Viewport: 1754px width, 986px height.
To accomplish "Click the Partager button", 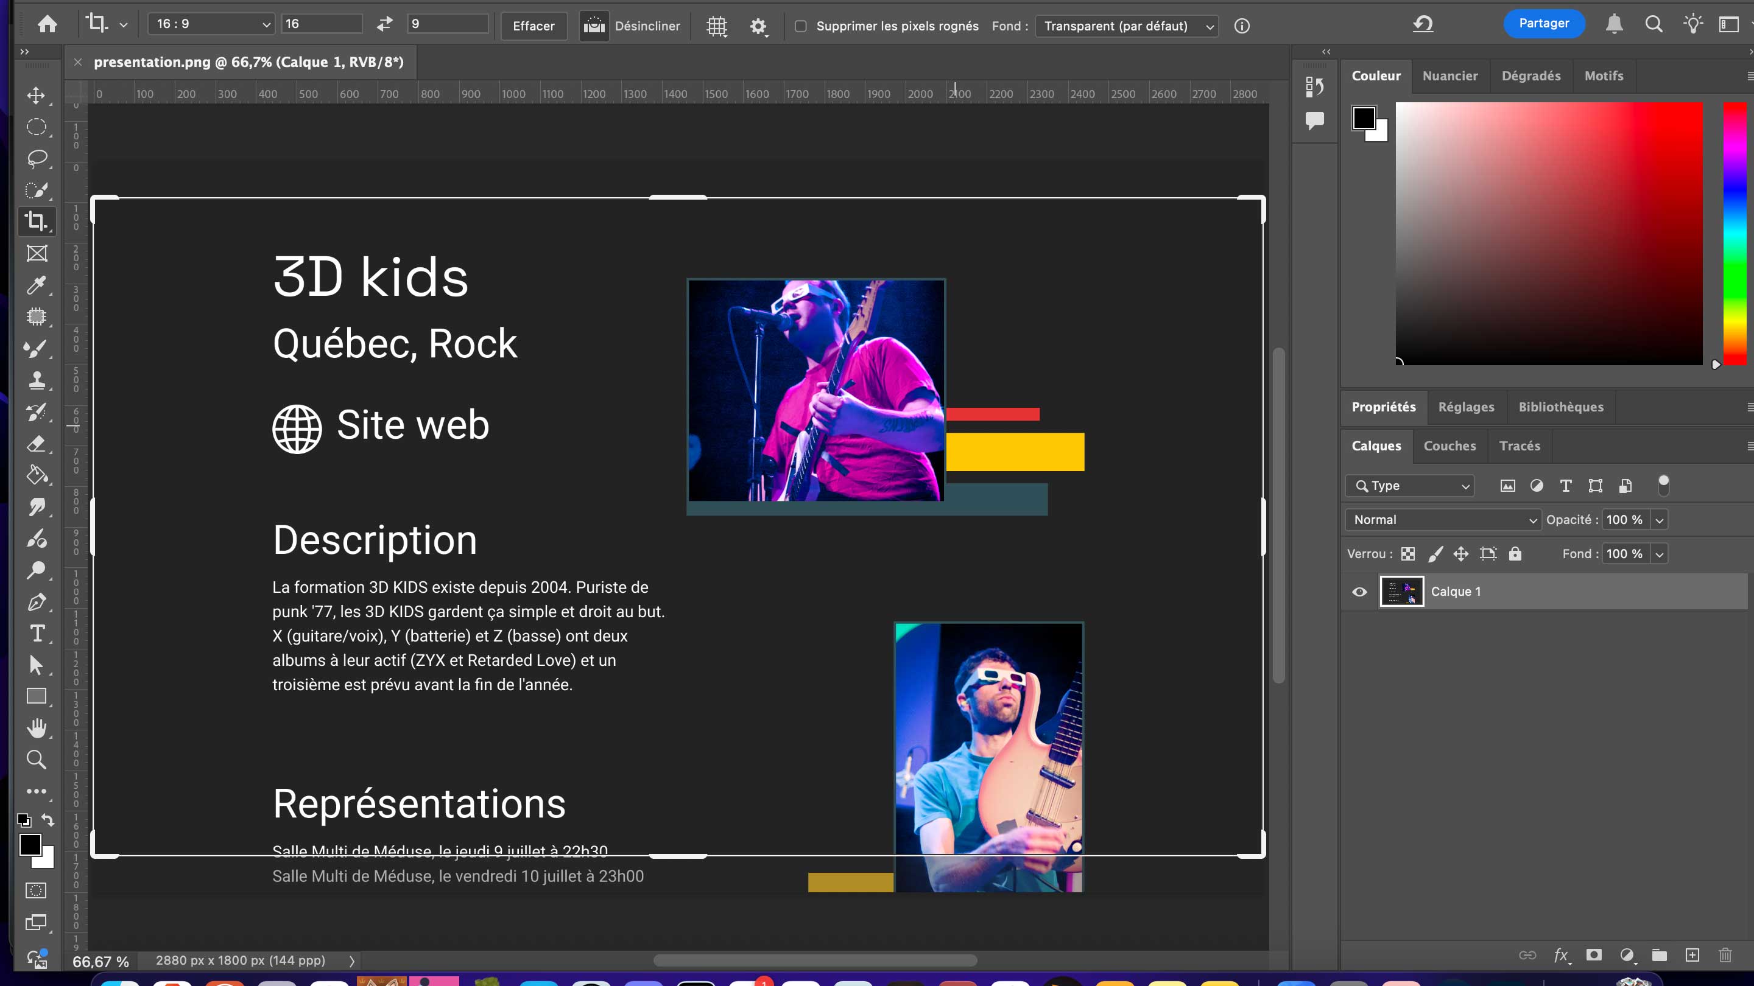I will (1543, 23).
